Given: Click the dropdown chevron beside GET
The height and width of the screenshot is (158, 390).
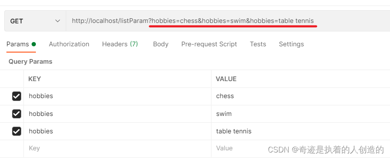Looking at the screenshot, I should (x=58, y=21).
